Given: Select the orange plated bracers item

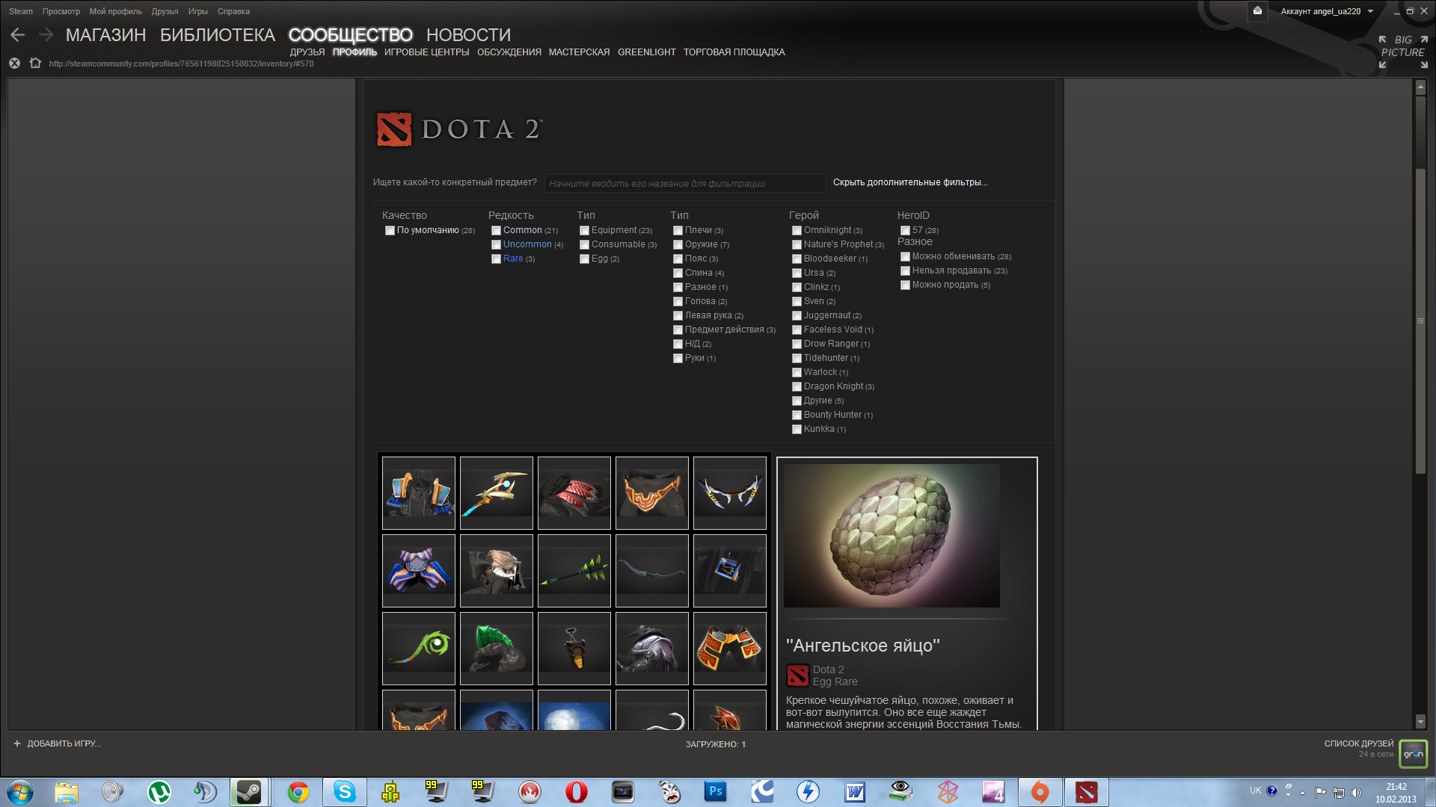Looking at the screenshot, I should pos(730,649).
